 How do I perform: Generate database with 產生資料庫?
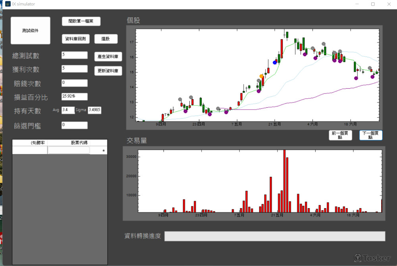[x=108, y=57]
